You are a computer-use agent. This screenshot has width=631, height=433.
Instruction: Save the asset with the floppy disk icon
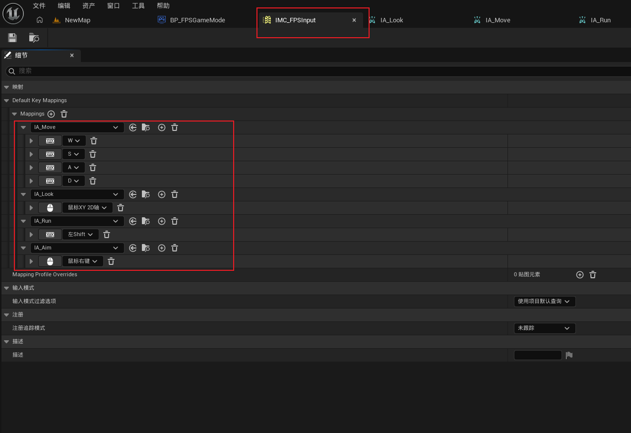12,38
